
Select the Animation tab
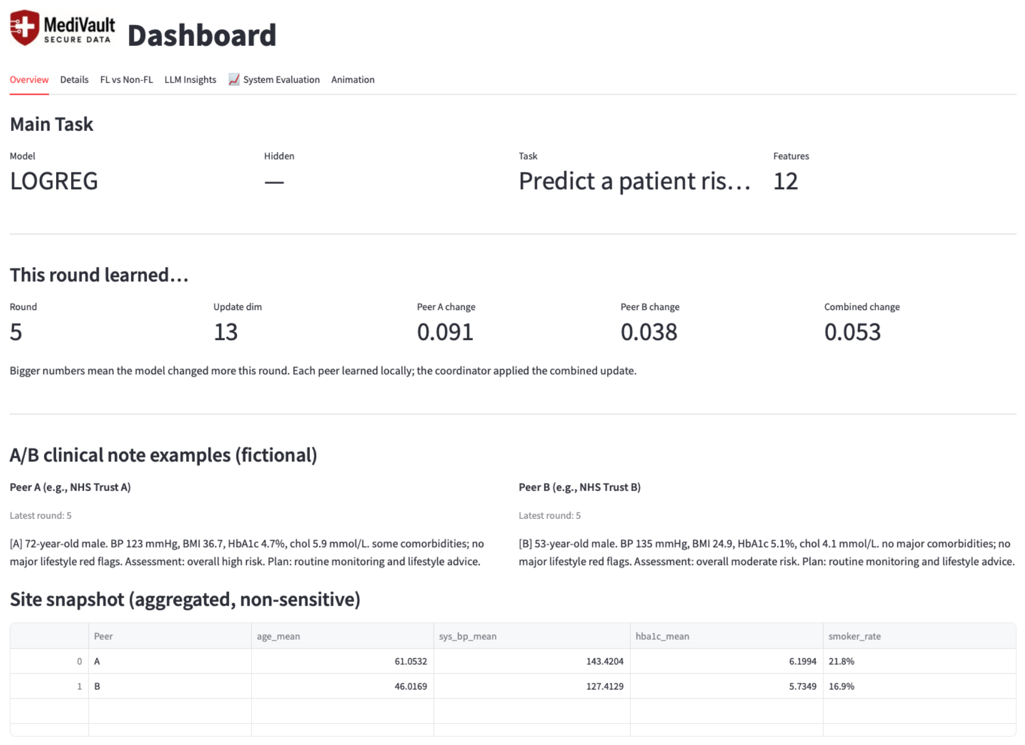point(352,80)
